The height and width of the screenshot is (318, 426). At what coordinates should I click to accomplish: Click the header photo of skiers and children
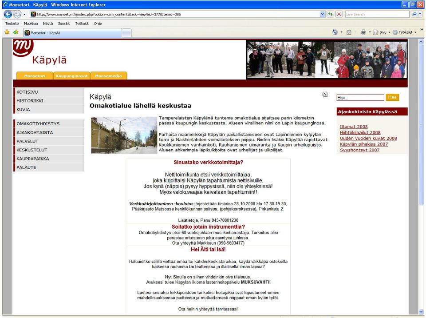(327, 60)
